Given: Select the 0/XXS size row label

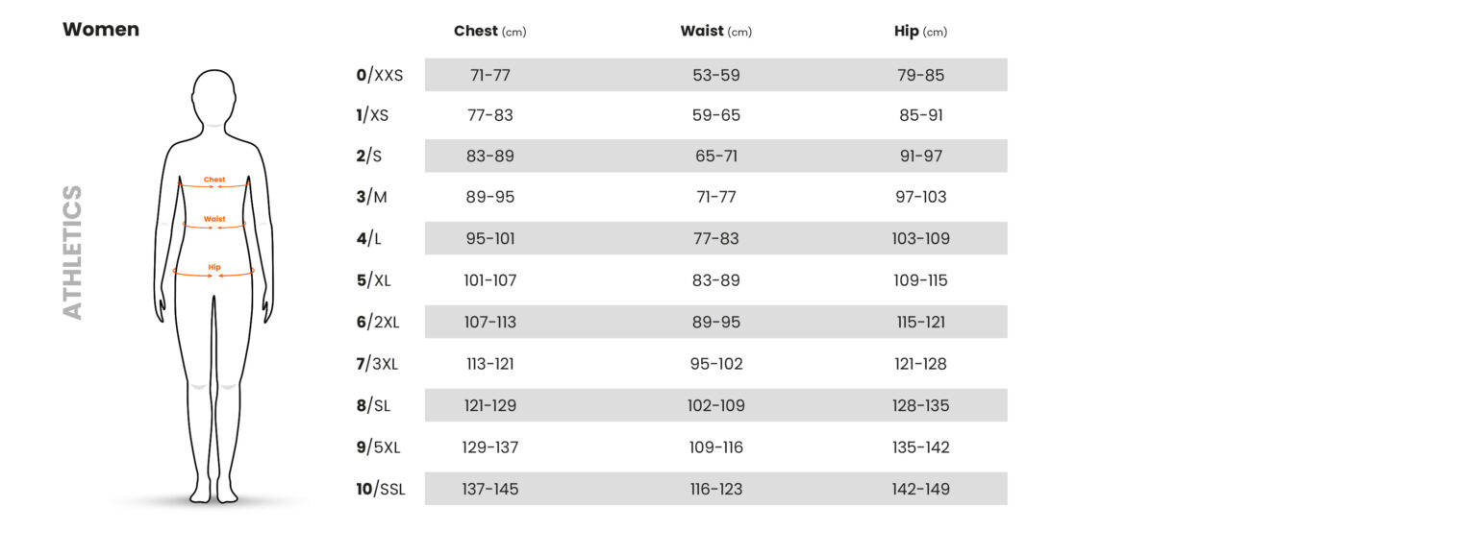Looking at the screenshot, I should tap(379, 75).
